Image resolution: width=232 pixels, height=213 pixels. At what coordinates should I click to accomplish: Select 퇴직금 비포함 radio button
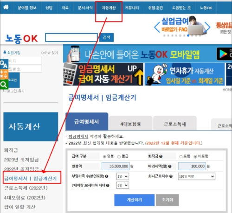195,157
